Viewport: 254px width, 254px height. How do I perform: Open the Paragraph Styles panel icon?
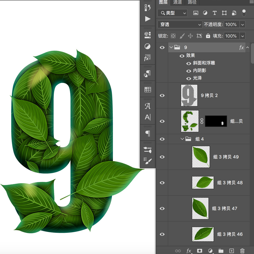point(147,74)
